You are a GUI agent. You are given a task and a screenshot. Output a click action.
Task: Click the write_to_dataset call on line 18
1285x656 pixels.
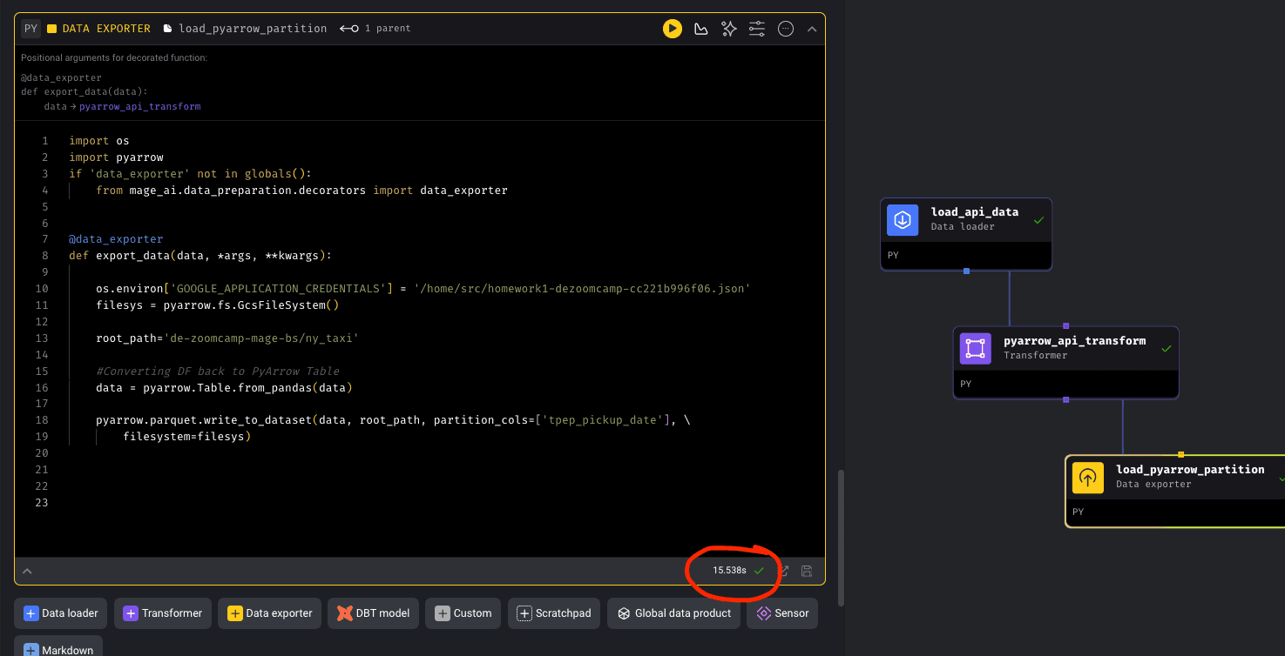tap(393, 420)
